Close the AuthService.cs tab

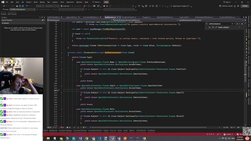(120, 17)
